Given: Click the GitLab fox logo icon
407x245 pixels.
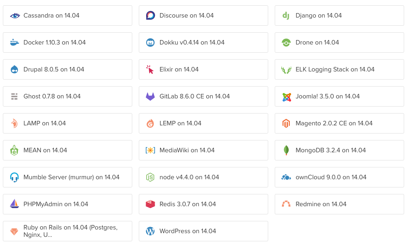Looking at the screenshot, I should [x=150, y=96].
